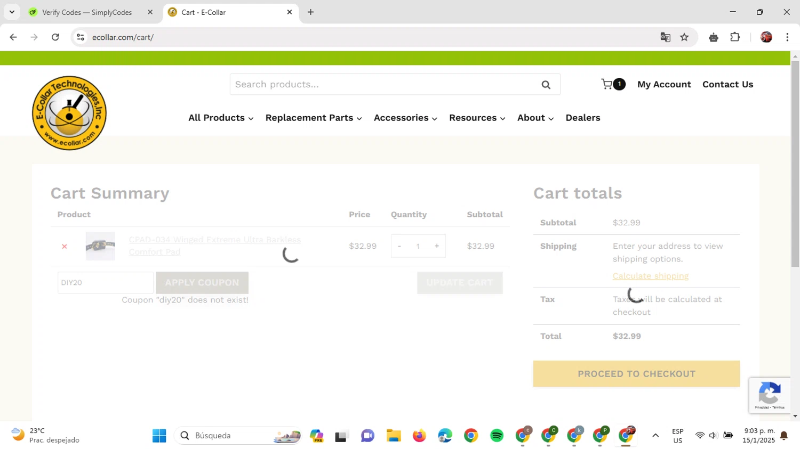Increase quantity with plus button
The image size is (800, 449).
point(437,246)
